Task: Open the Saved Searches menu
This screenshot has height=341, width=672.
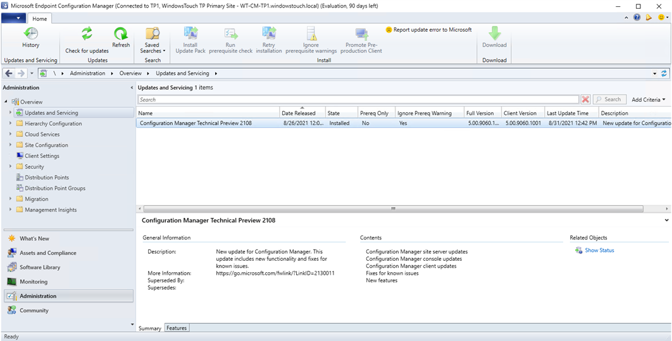Action: coord(152,40)
